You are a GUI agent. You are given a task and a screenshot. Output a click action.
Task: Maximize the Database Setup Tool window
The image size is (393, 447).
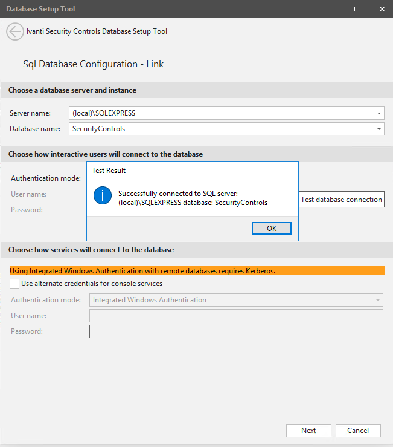point(357,9)
